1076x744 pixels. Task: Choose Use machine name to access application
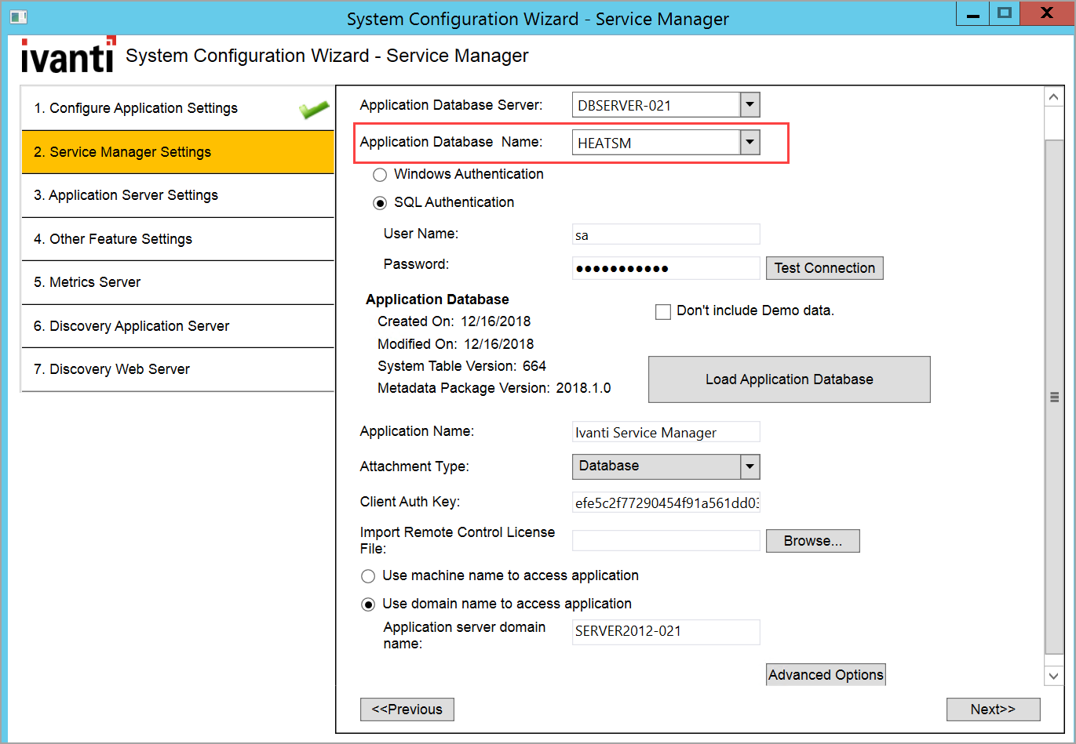point(368,576)
